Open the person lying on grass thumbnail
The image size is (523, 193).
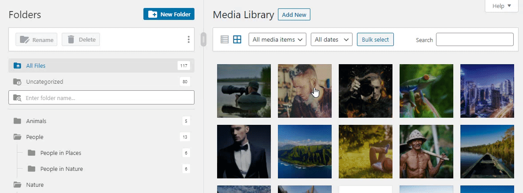point(365,152)
